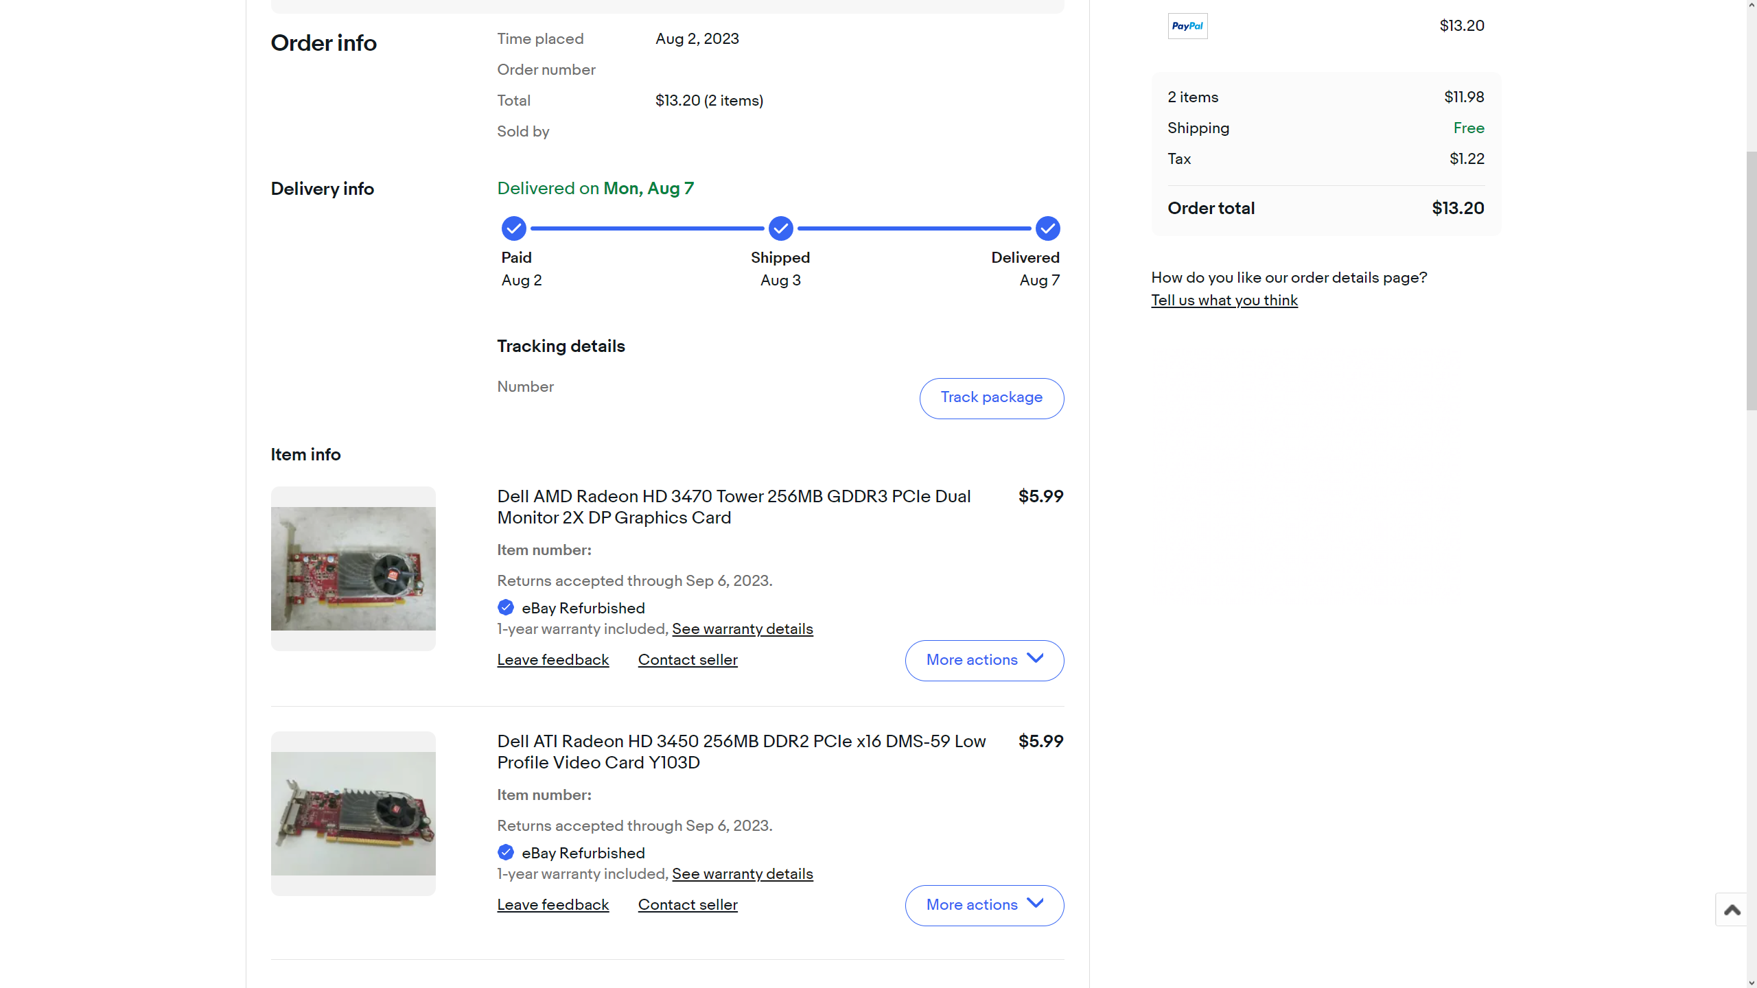Open the Radeon HD 3450 product thumbnail

coord(353,814)
